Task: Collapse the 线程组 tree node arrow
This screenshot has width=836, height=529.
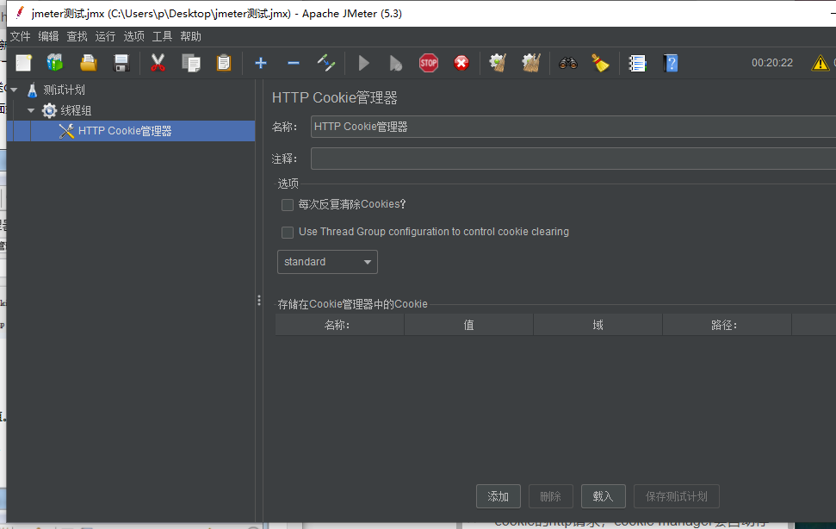Action: [31, 110]
